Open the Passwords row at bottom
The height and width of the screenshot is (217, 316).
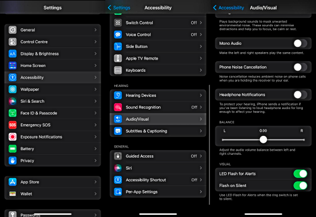coord(53,213)
